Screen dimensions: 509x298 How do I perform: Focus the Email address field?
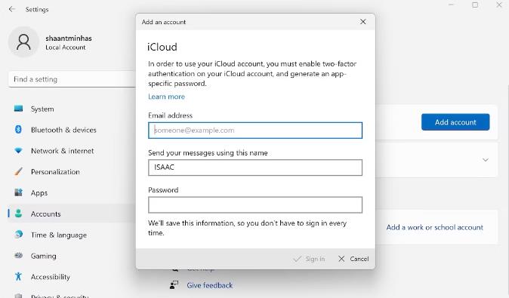pyautogui.click(x=255, y=131)
